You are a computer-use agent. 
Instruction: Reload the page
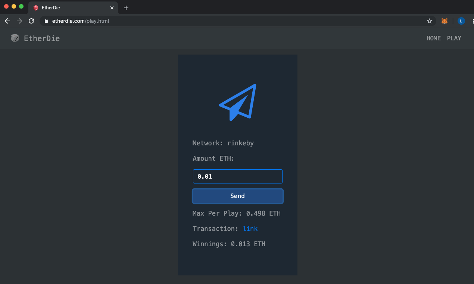pos(31,21)
